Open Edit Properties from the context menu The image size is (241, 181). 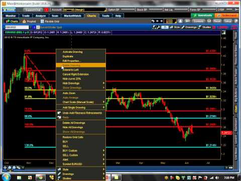pos(81,61)
